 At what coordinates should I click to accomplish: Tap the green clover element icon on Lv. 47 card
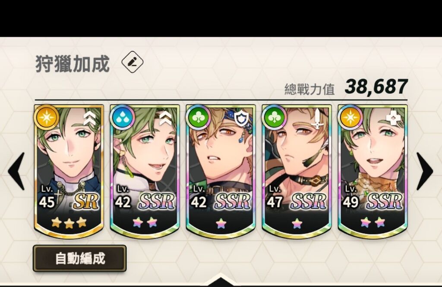[x=274, y=117]
